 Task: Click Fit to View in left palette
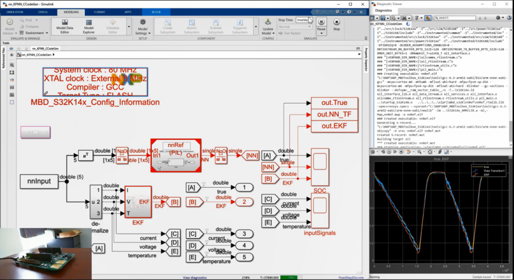pyautogui.click(x=12, y=73)
